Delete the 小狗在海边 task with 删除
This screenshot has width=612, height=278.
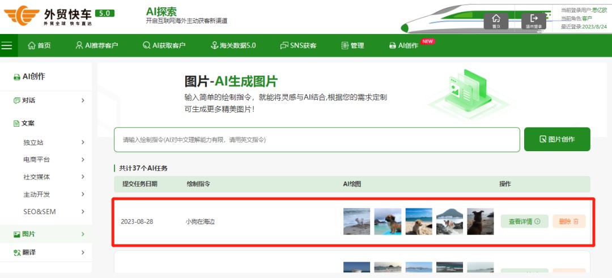coord(568,221)
